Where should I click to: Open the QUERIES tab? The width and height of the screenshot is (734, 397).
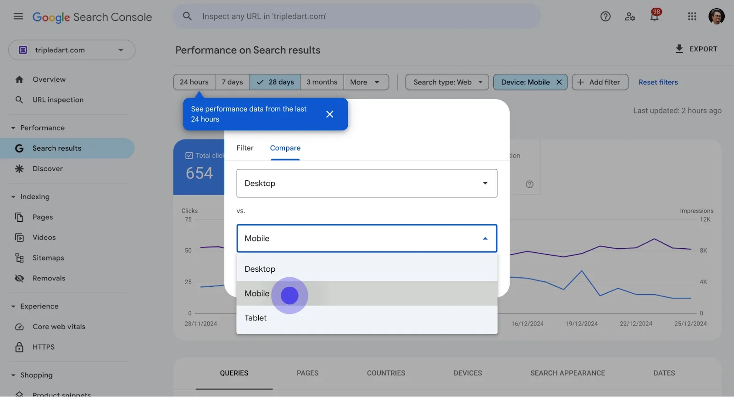(234, 373)
